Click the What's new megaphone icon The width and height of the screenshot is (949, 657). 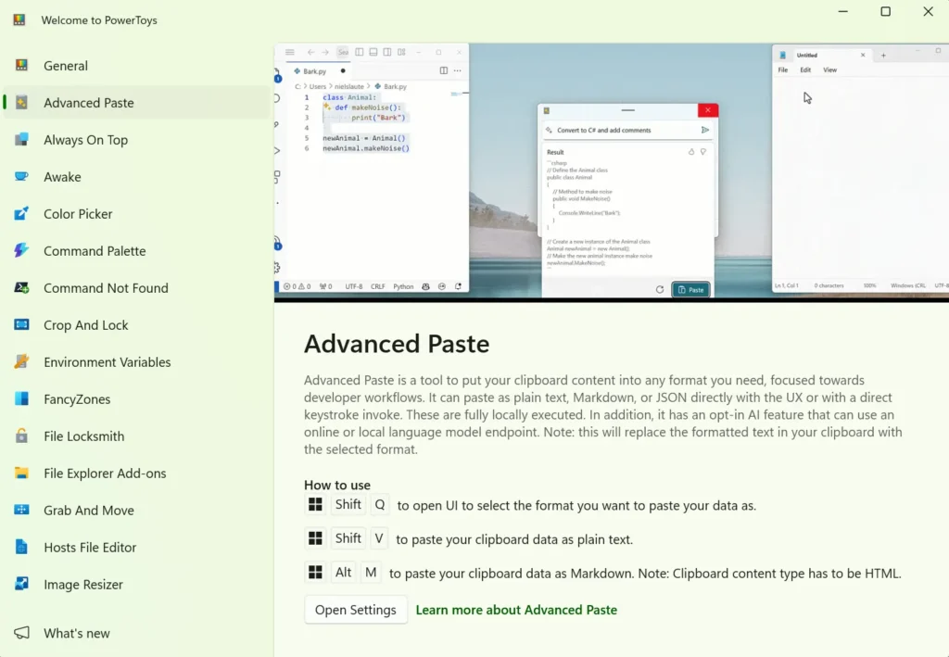[x=21, y=633]
